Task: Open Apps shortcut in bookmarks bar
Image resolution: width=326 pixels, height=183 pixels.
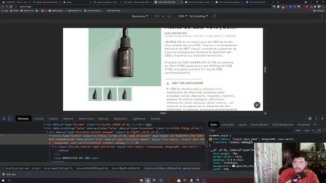Action: click(x=5, y=11)
